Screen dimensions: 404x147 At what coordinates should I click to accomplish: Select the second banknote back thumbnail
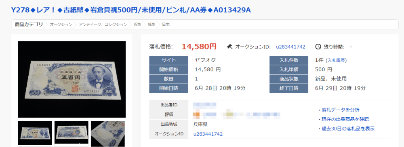(72, 133)
